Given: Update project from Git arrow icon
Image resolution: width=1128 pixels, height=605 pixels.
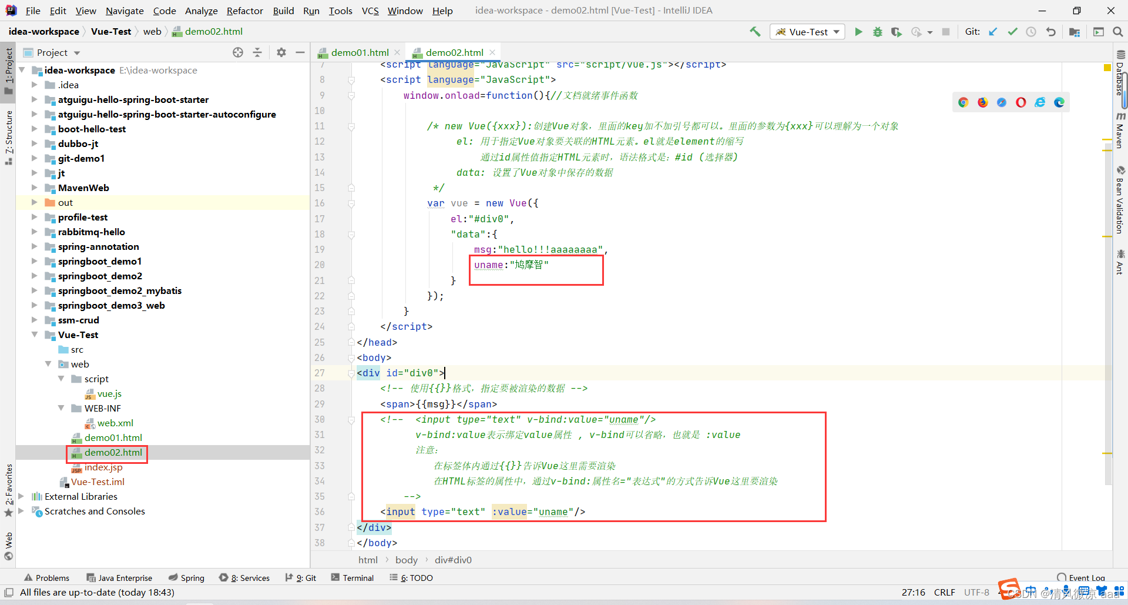Looking at the screenshot, I should pyautogui.click(x=993, y=32).
